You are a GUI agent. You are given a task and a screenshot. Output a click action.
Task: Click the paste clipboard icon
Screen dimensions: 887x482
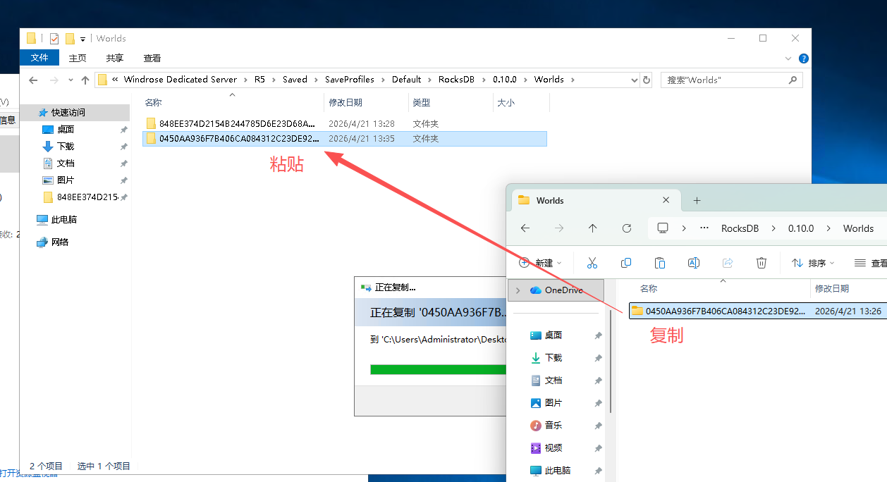click(659, 263)
